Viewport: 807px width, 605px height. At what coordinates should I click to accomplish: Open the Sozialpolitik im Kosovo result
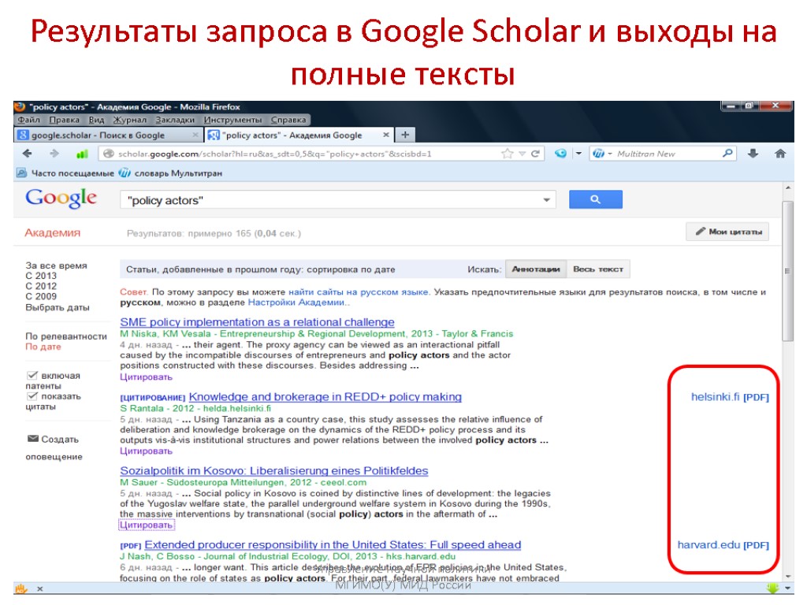[x=273, y=471]
